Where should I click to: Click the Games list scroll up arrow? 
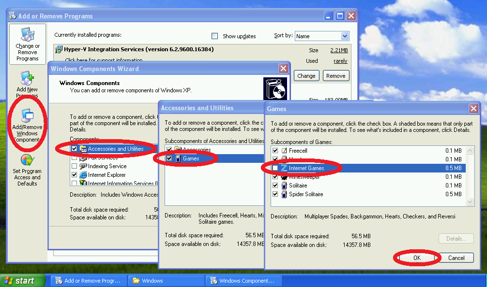pos(470,151)
